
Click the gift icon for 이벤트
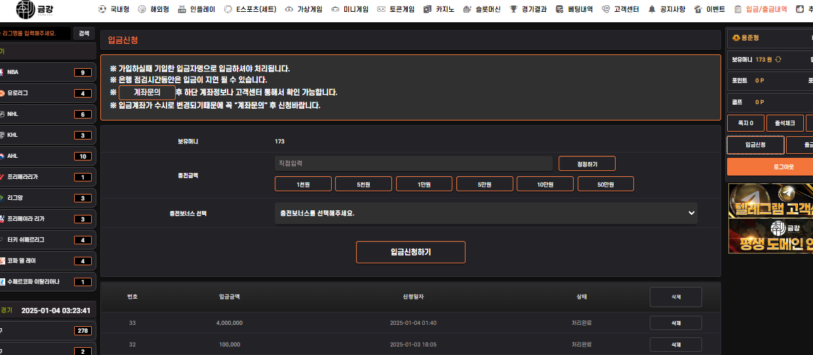pos(698,10)
